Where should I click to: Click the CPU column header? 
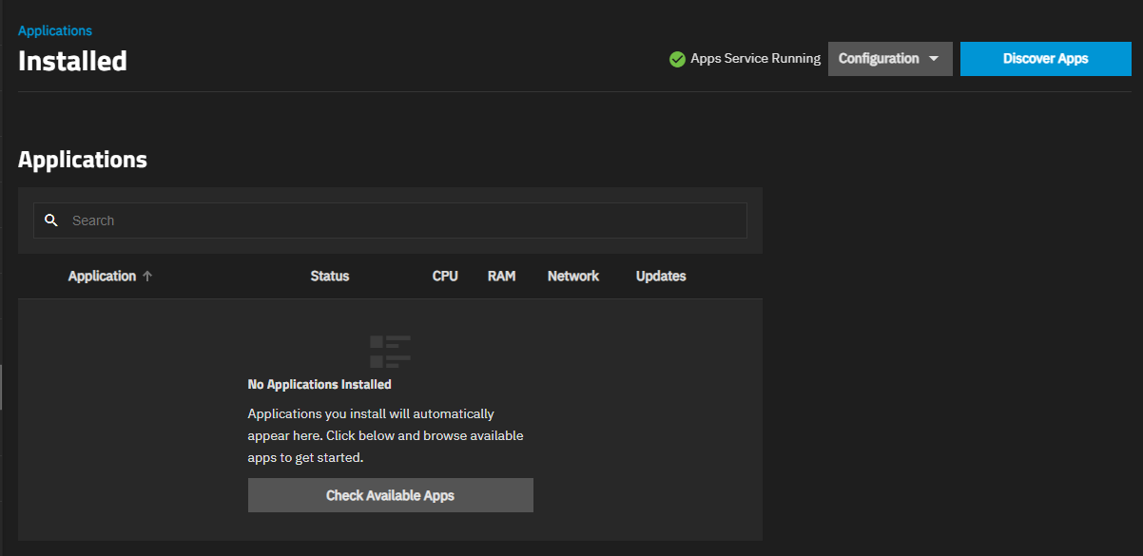click(445, 277)
